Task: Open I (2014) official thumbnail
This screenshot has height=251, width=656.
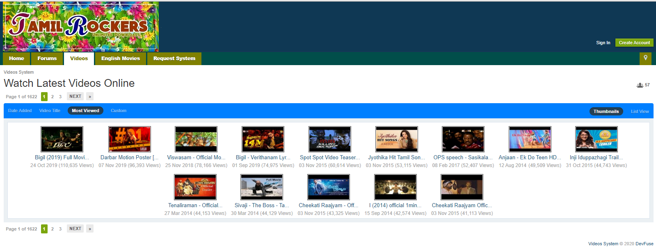Action: coord(395,187)
